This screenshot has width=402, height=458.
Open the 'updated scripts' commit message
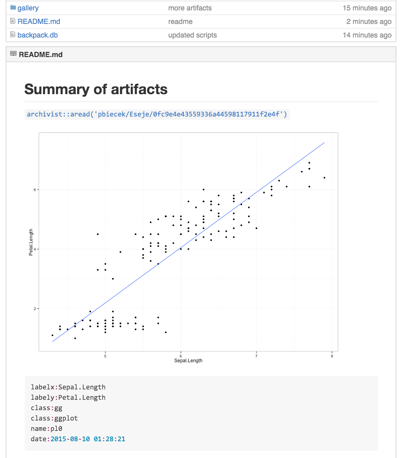193,35
